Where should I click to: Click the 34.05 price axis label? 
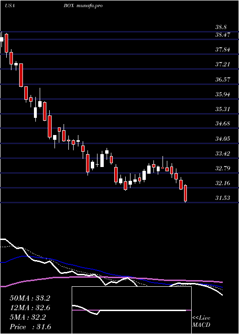223,139
